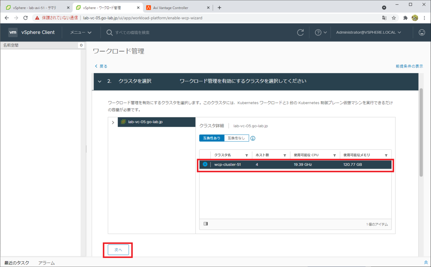
Task: Open the column manager icon below the table
Action: (x=205, y=224)
